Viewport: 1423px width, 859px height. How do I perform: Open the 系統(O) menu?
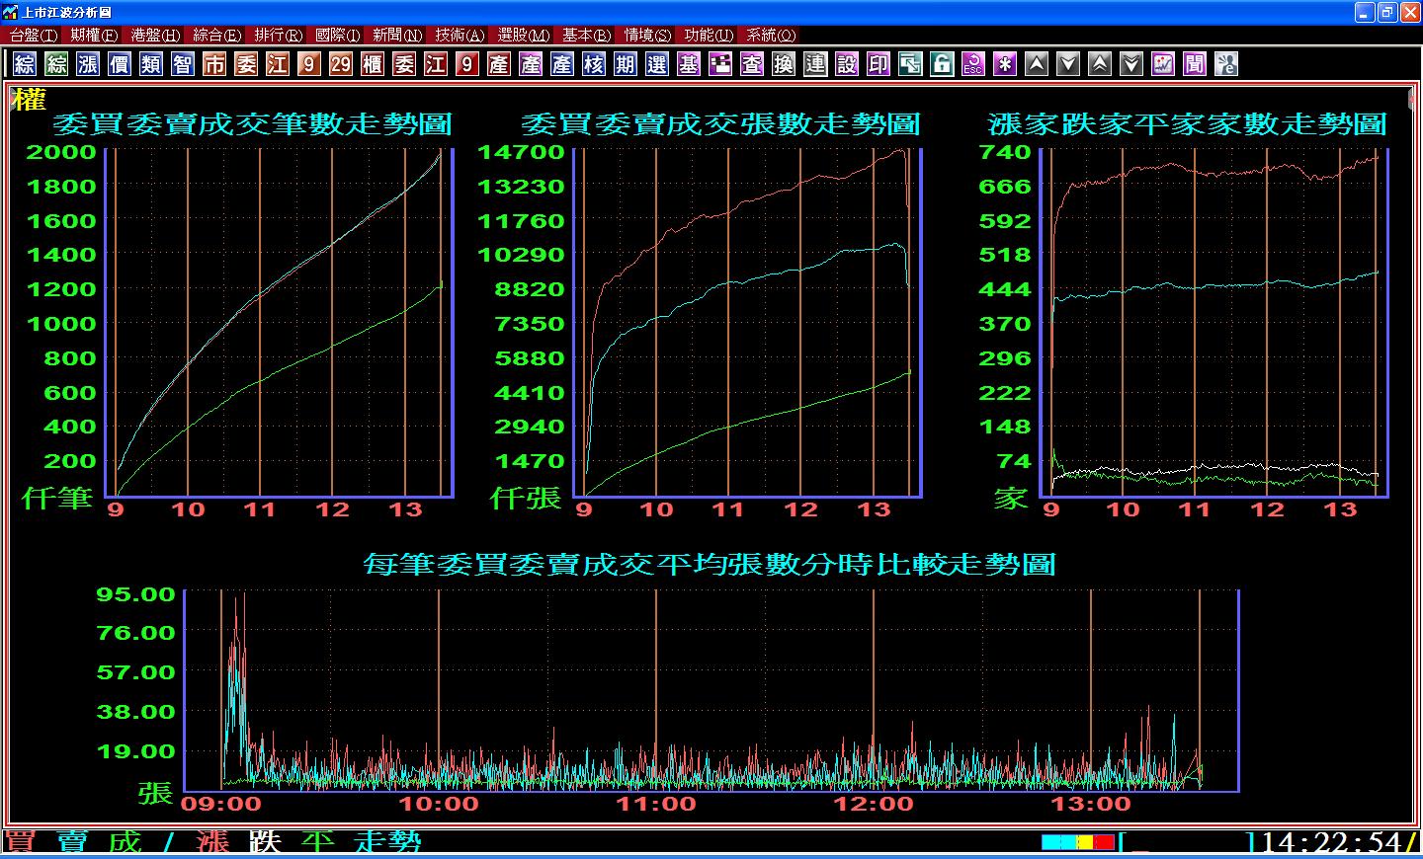pos(771,35)
